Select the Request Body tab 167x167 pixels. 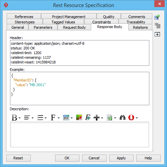click(x=74, y=27)
